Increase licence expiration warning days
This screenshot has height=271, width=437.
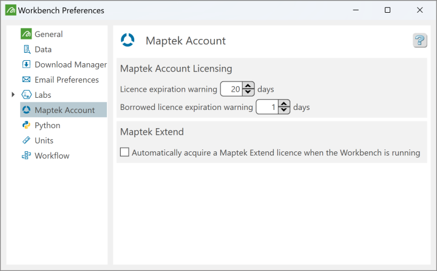(x=248, y=86)
